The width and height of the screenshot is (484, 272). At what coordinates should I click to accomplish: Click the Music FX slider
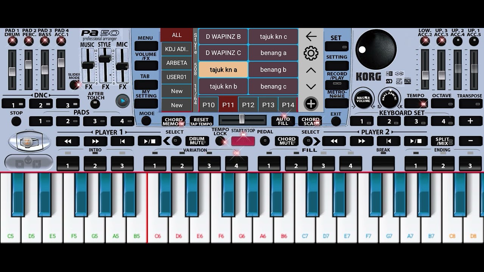(88, 66)
